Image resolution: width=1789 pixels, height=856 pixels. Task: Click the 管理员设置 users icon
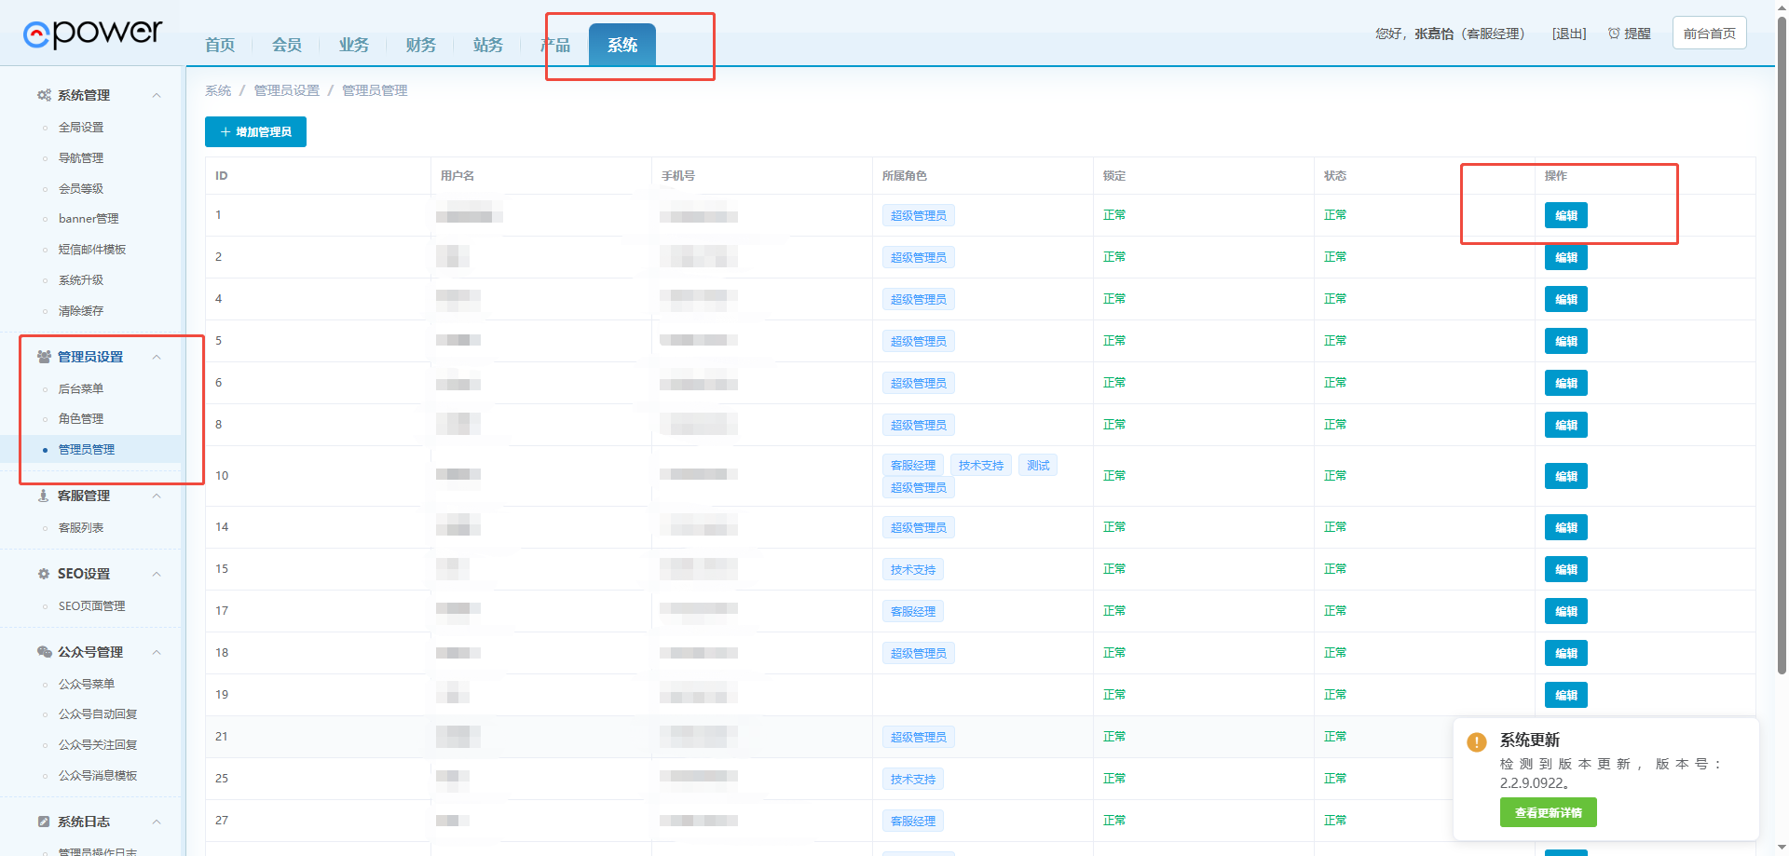(x=44, y=357)
